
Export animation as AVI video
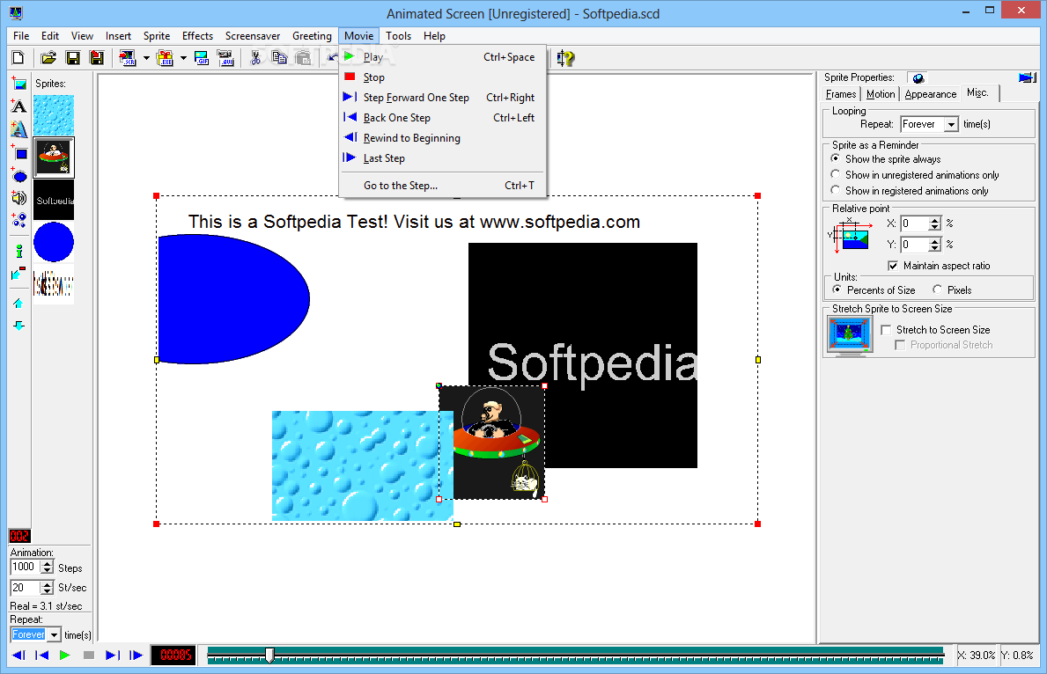click(x=225, y=58)
